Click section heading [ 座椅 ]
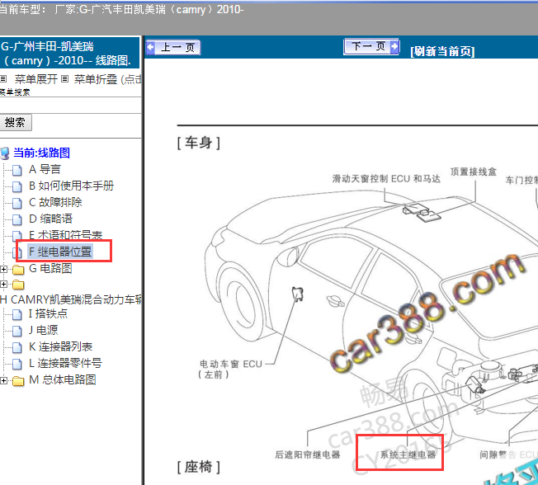 198,467
